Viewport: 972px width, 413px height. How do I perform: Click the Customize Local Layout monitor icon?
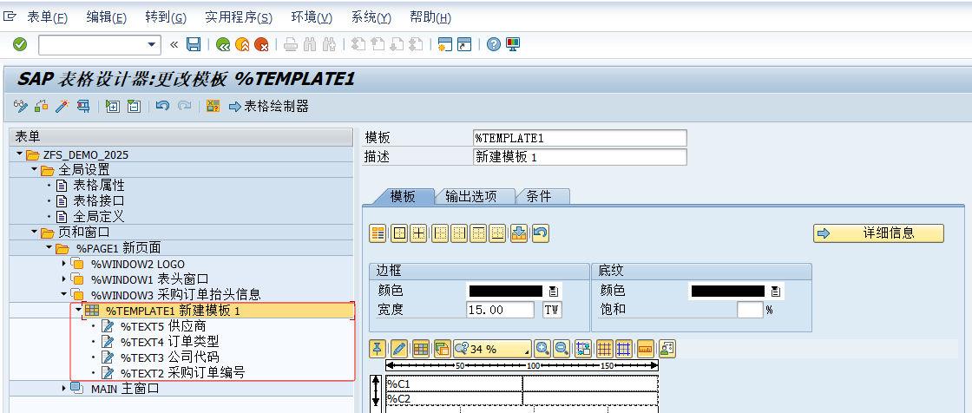pyautogui.click(x=513, y=44)
